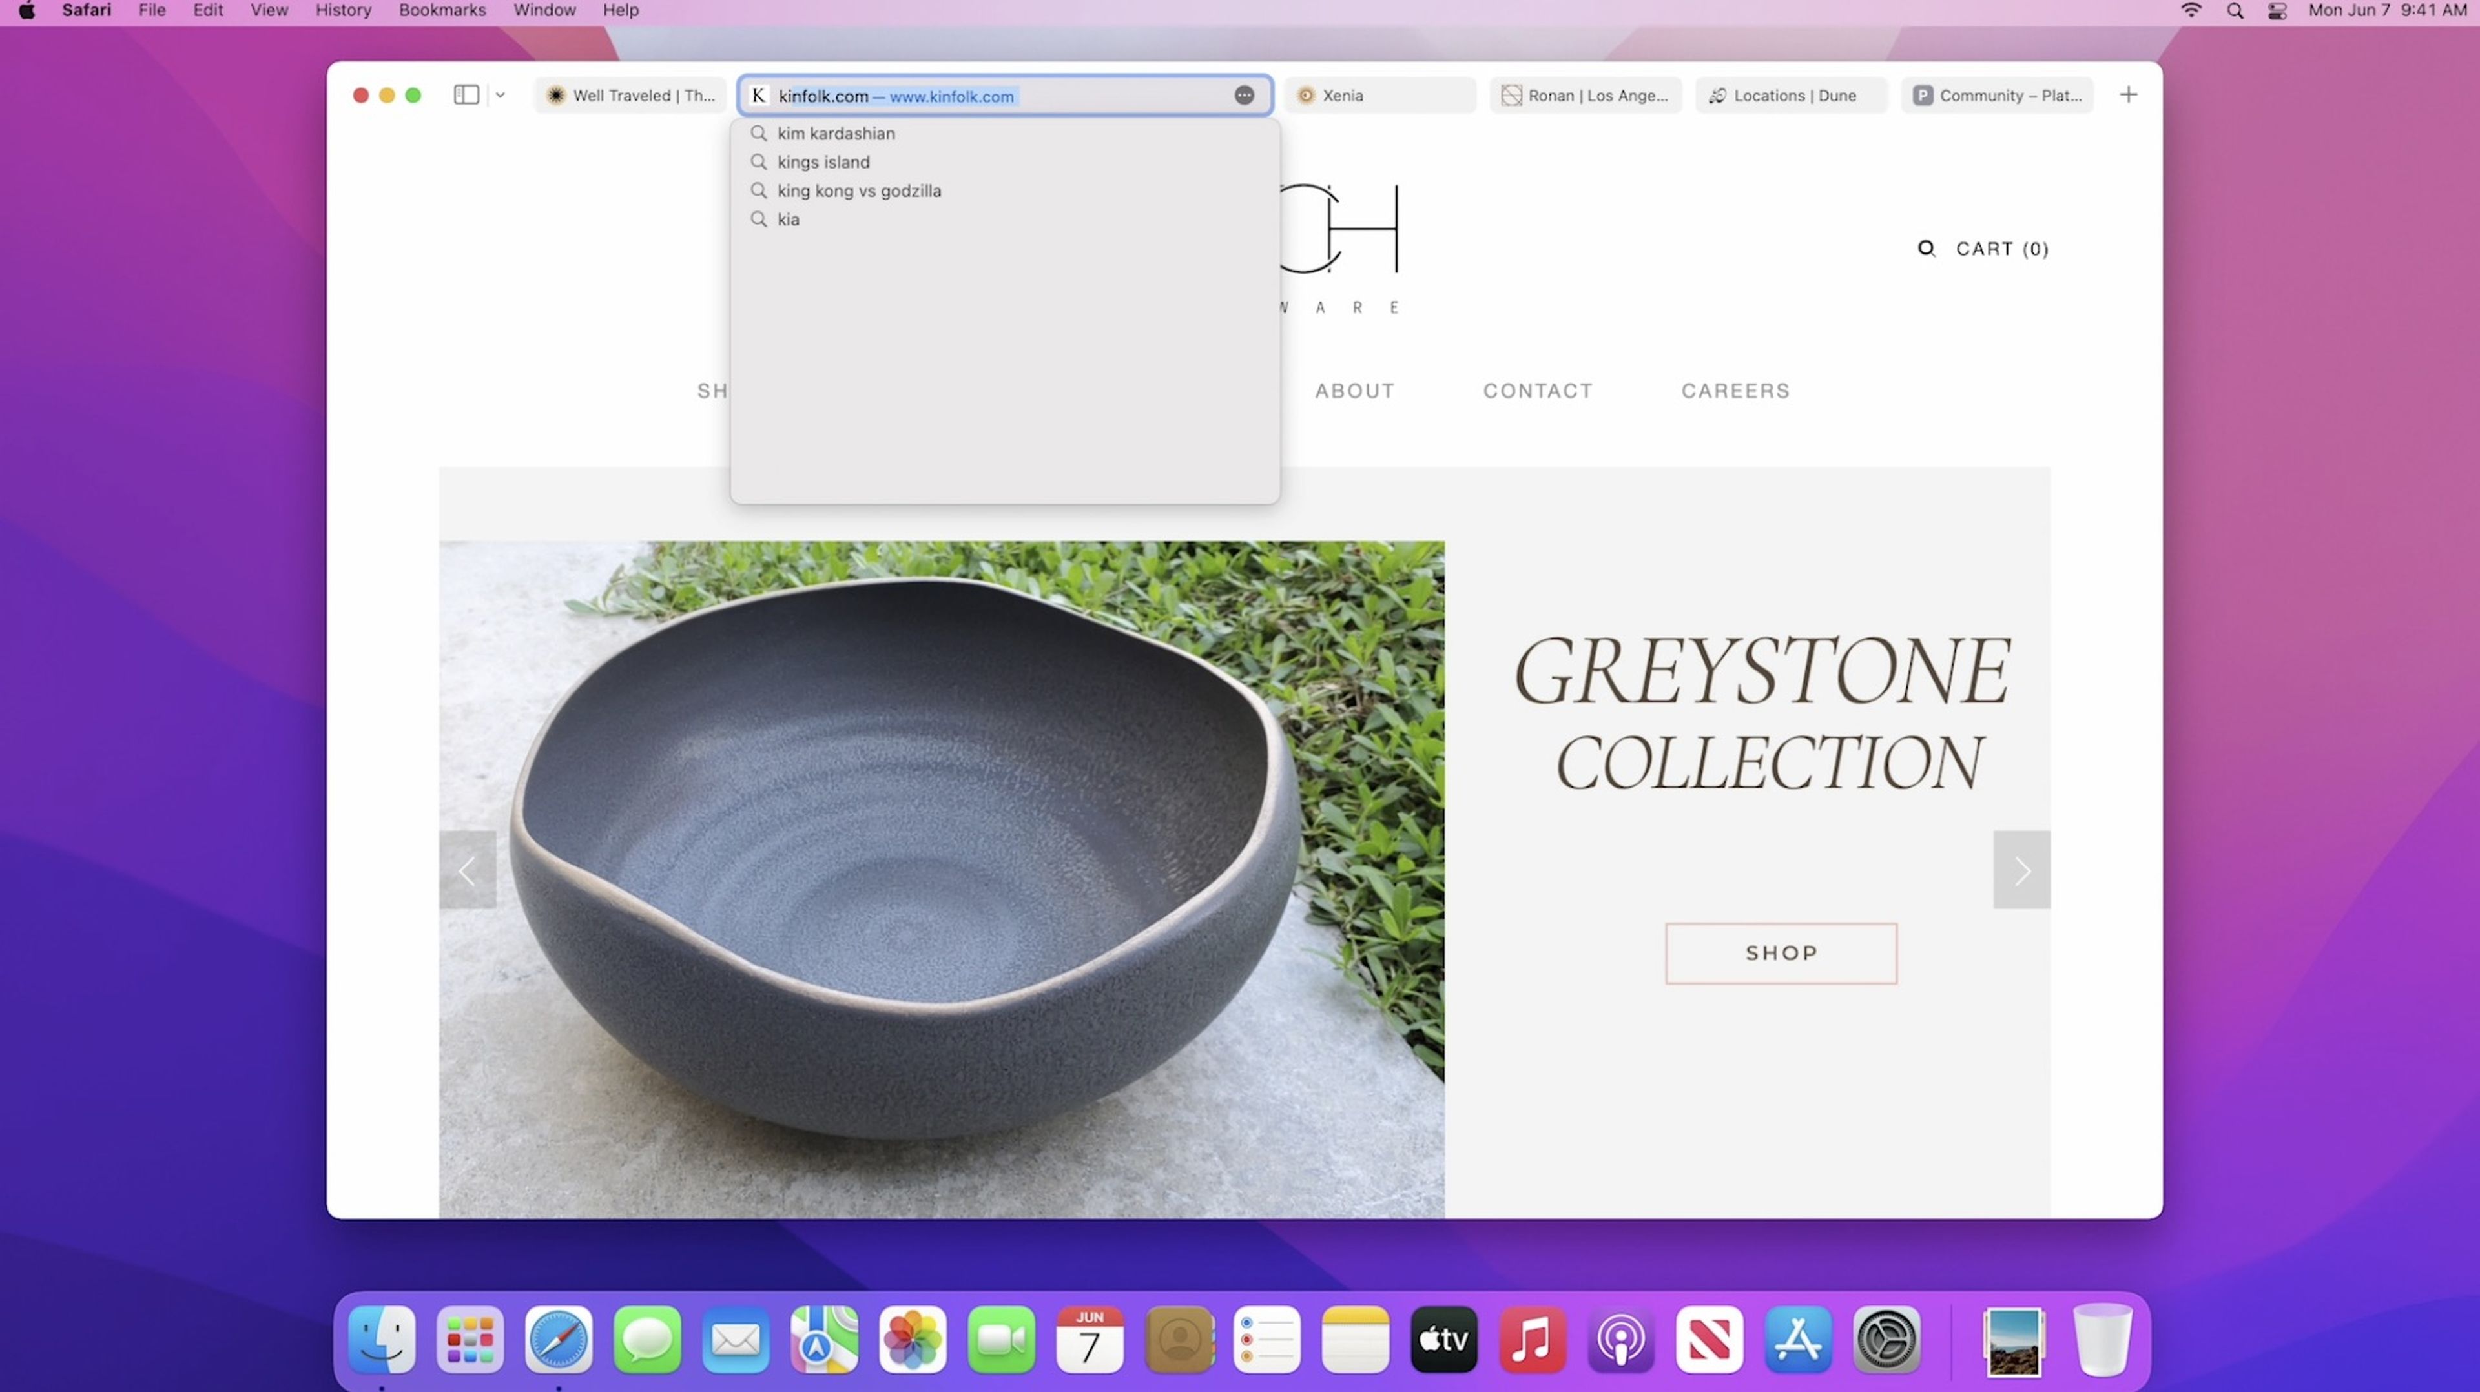Click the site search magnifier icon
The width and height of the screenshot is (2480, 1392).
1925,249
